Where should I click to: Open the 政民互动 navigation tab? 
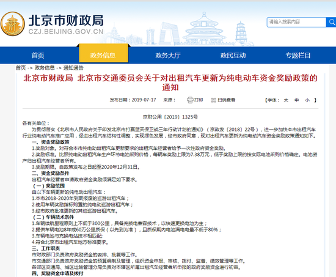tap(233, 56)
